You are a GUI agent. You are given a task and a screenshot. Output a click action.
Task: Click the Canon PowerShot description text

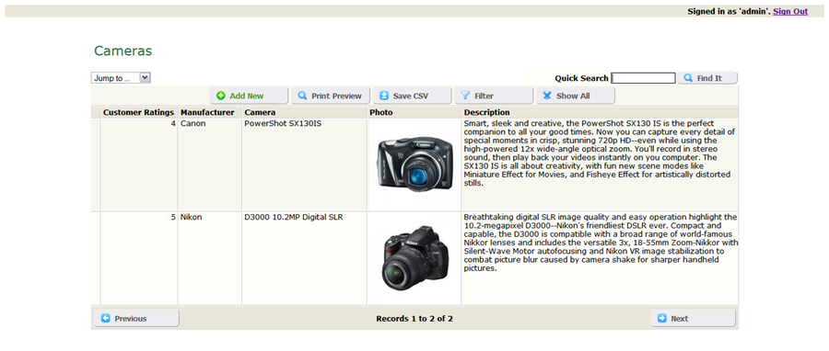tap(600, 153)
